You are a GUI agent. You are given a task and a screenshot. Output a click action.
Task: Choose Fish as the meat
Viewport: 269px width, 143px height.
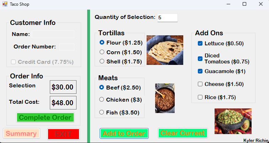[x=102, y=112]
